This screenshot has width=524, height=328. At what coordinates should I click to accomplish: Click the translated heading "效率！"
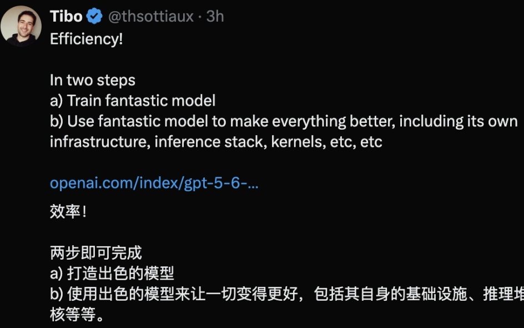coord(68,211)
